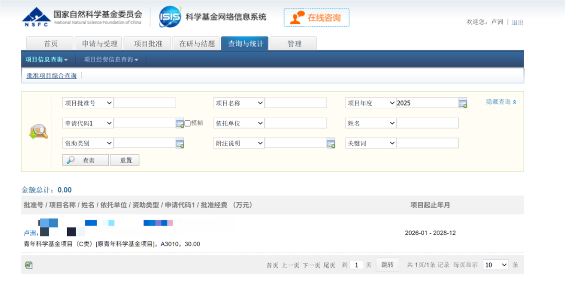Click the picker icon beside 资助类别 field

click(180, 143)
